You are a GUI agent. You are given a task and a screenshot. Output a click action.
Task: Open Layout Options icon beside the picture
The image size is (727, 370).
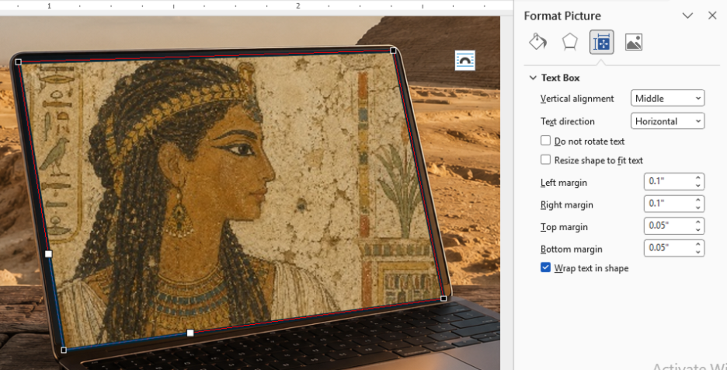tap(465, 61)
